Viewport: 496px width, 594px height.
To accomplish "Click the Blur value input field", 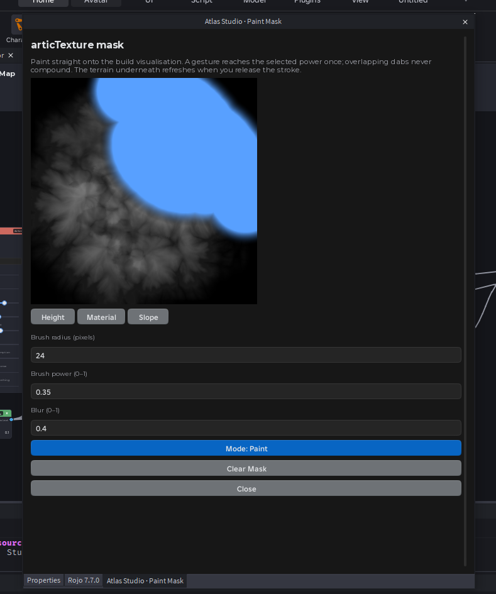I will coord(246,427).
